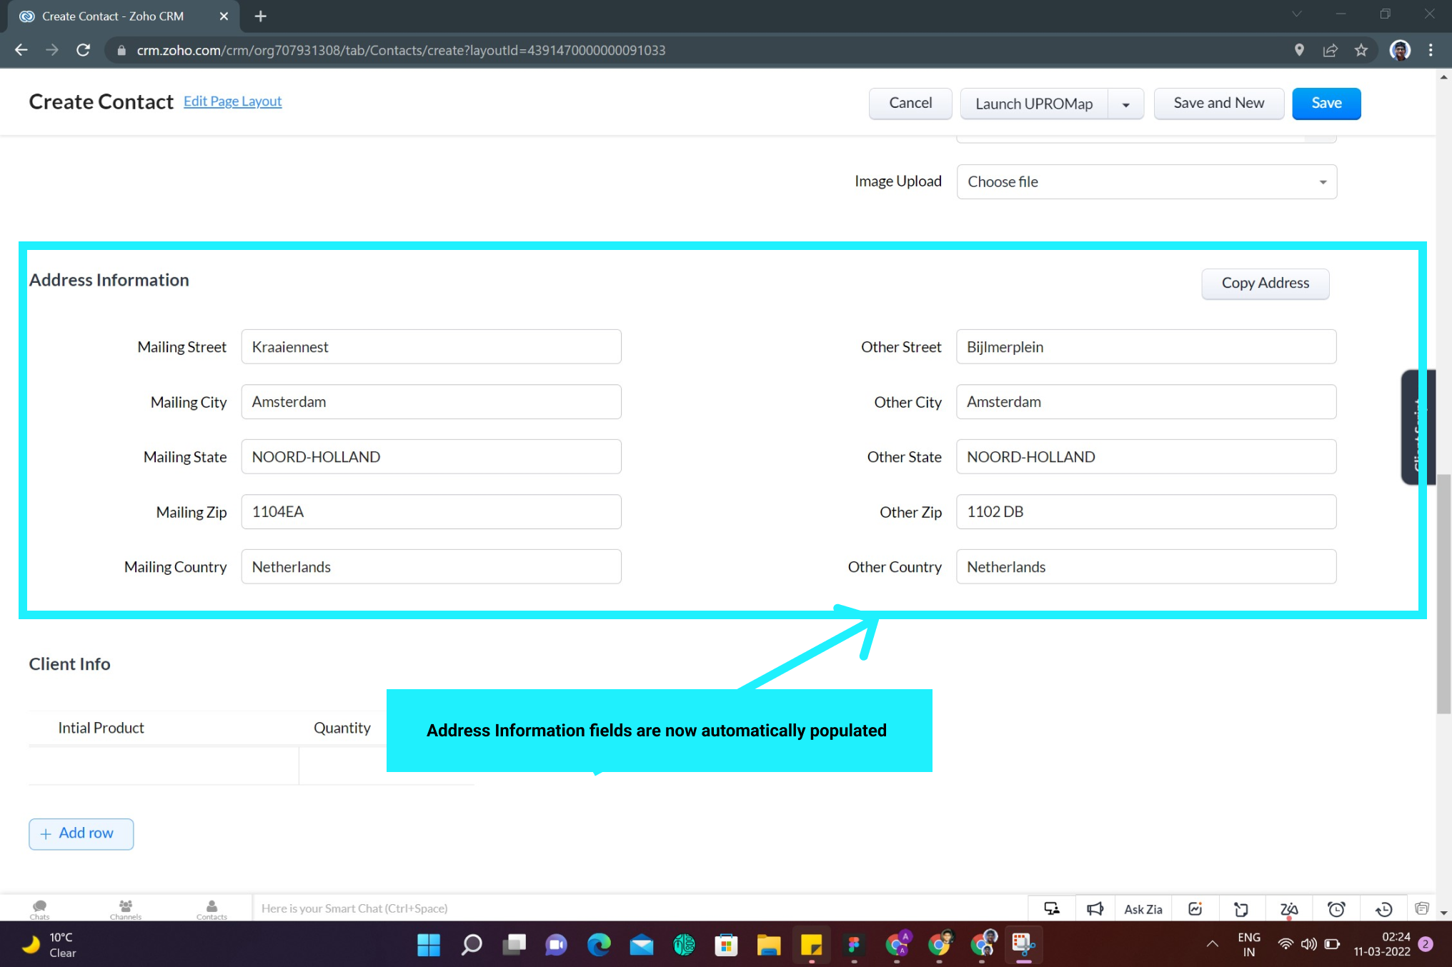
Task: Click Add row under Client Info
Action: [x=81, y=833]
